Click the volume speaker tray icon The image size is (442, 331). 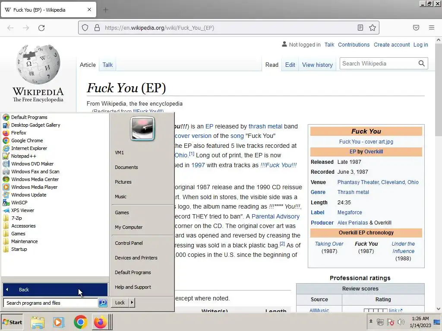(401, 322)
